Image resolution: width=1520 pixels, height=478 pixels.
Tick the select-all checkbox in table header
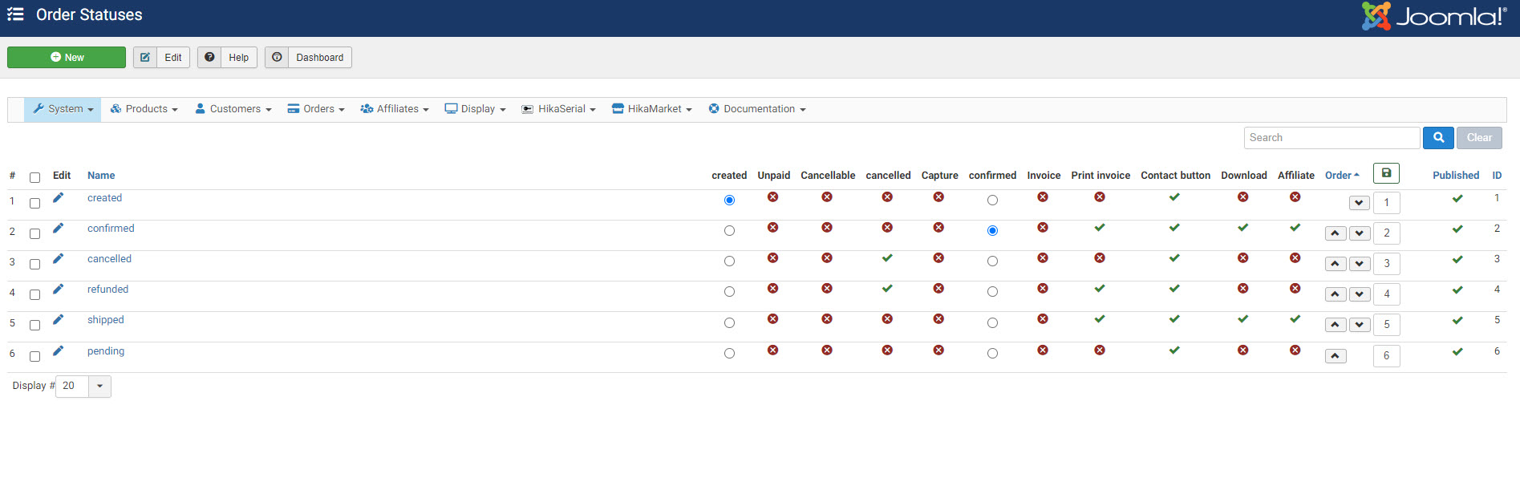tap(34, 177)
